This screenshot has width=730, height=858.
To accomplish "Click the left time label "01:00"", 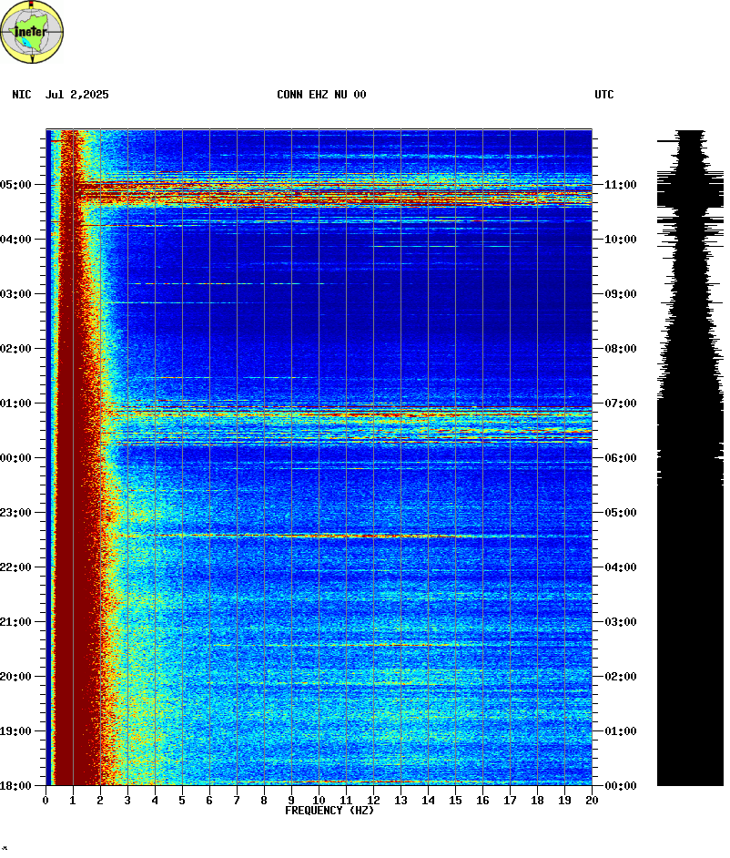I will pos(15,403).
